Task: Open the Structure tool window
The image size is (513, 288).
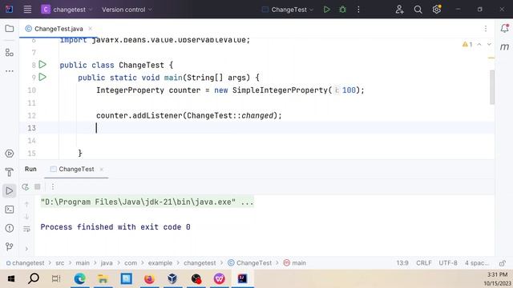Action: (x=10, y=52)
